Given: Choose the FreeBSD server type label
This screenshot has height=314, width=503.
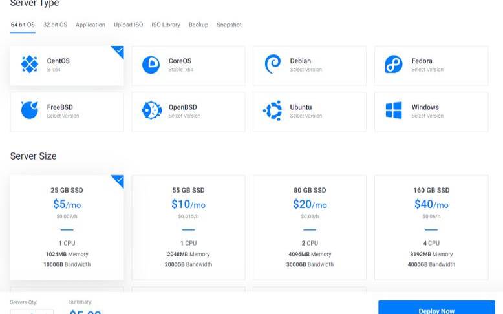Looking at the screenshot, I should coord(59,107).
